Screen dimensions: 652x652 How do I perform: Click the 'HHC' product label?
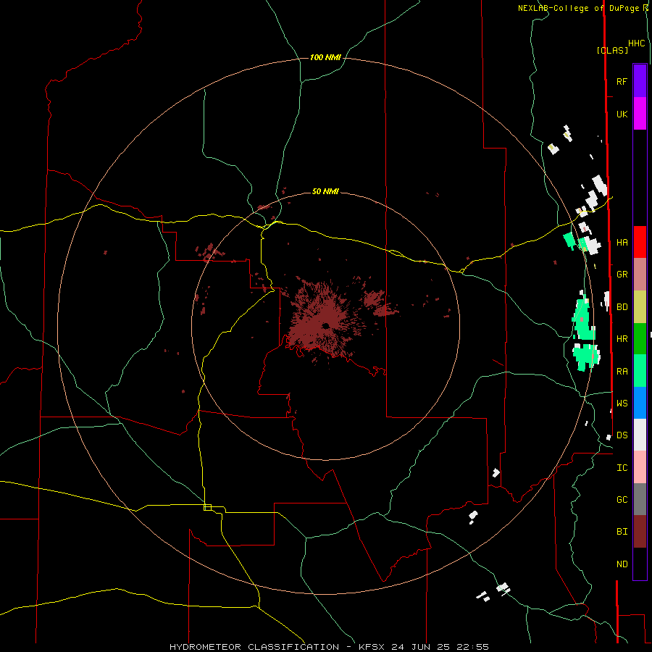click(637, 43)
